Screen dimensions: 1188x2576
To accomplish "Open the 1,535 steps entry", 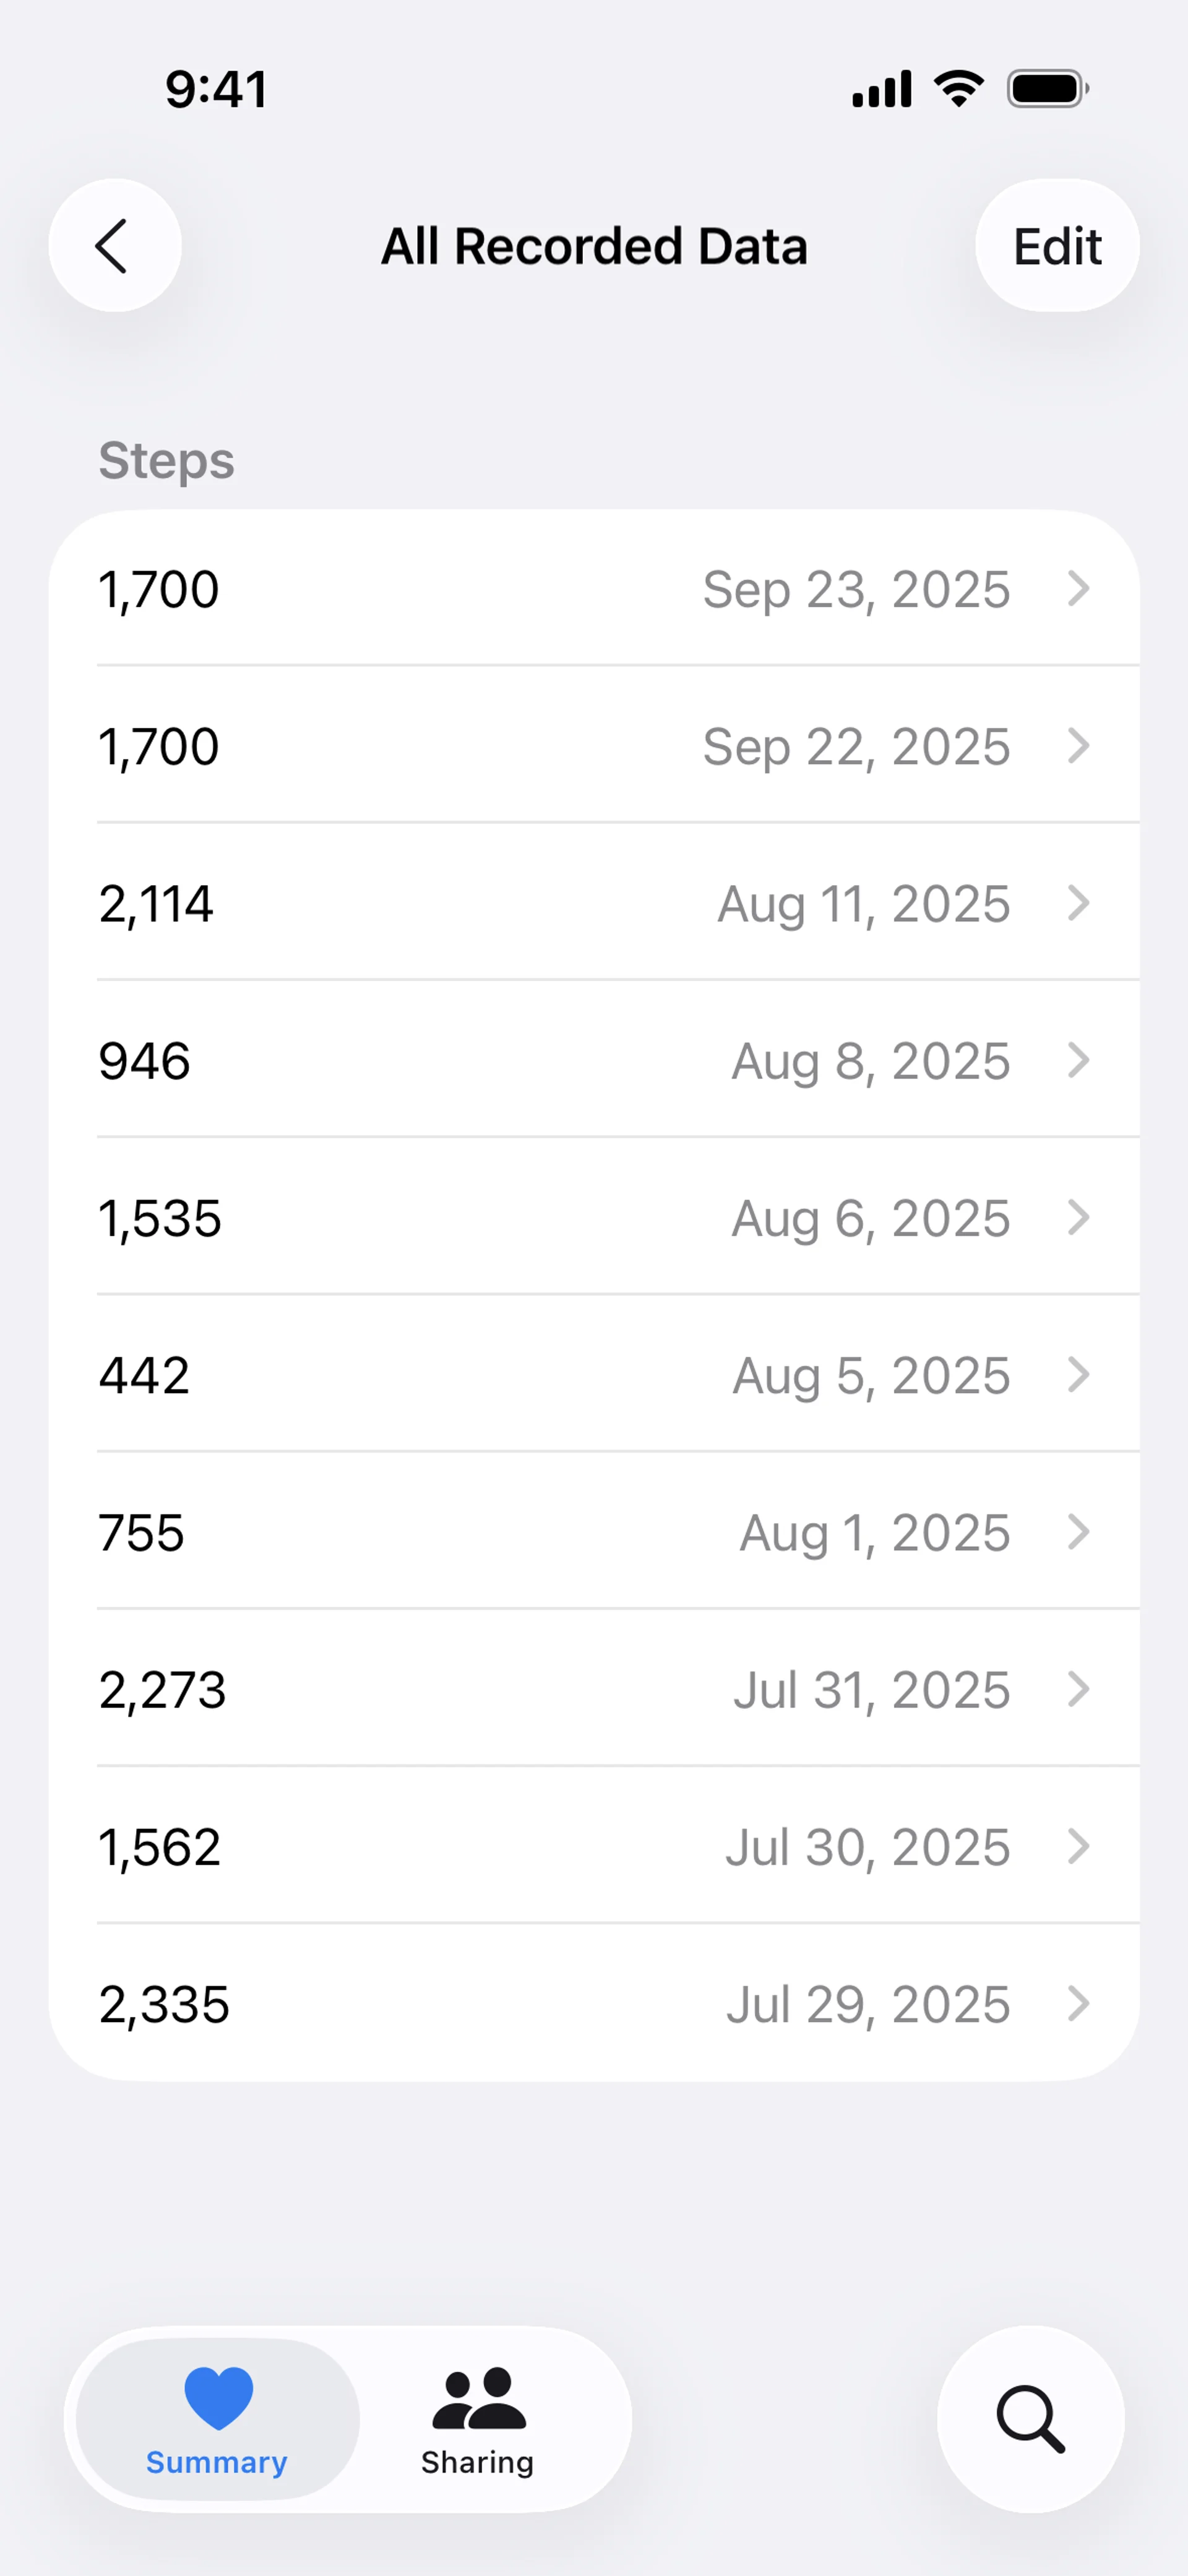I will point(594,1217).
